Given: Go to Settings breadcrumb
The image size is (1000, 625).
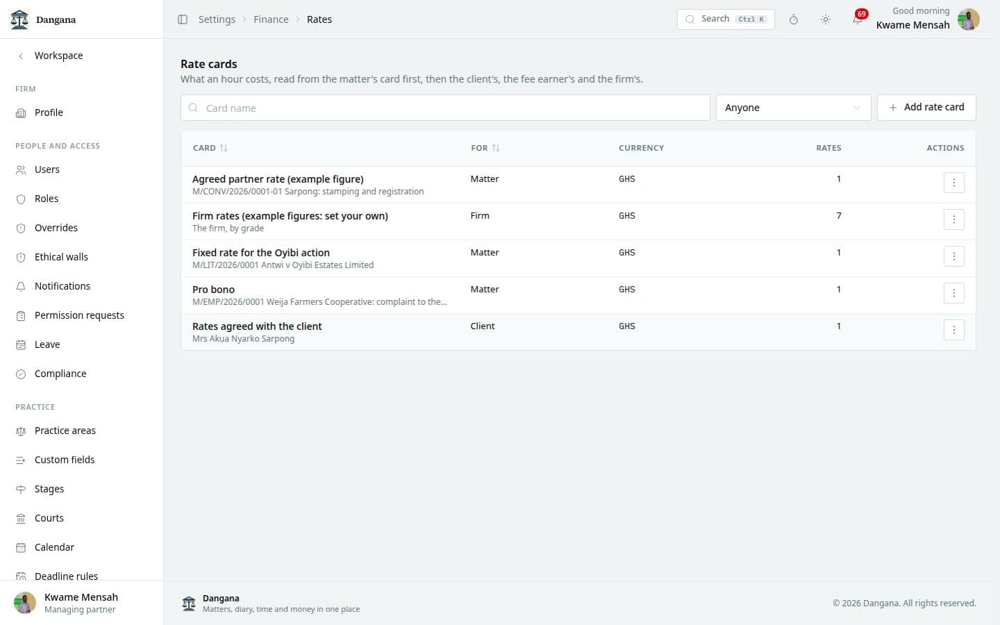Looking at the screenshot, I should point(217,19).
